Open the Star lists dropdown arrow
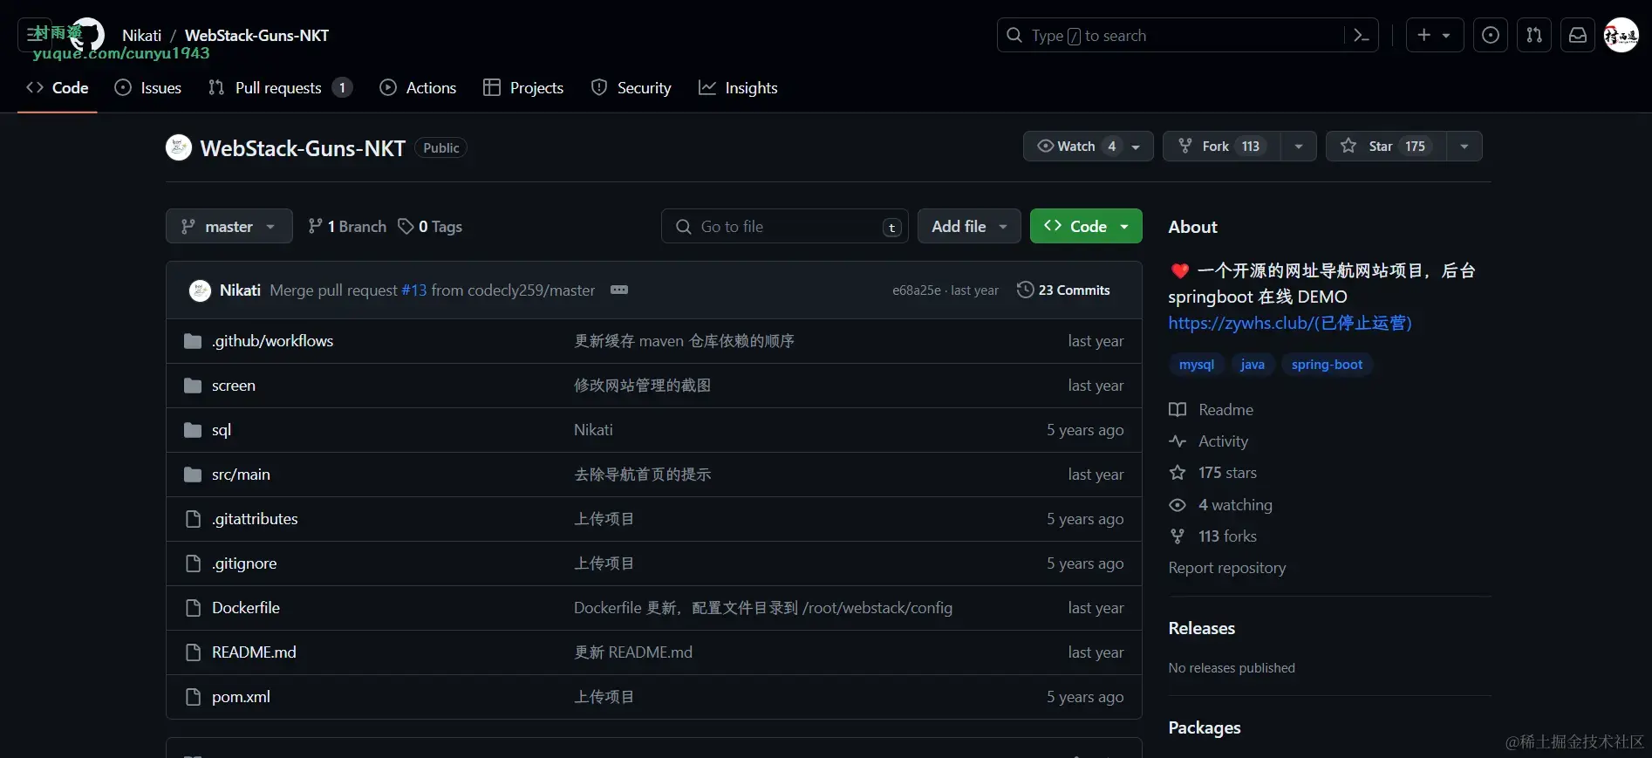1652x758 pixels. click(1464, 147)
